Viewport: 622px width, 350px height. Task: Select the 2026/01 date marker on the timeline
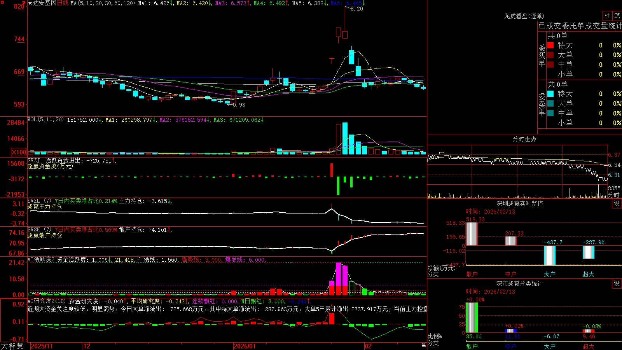(x=245, y=346)
